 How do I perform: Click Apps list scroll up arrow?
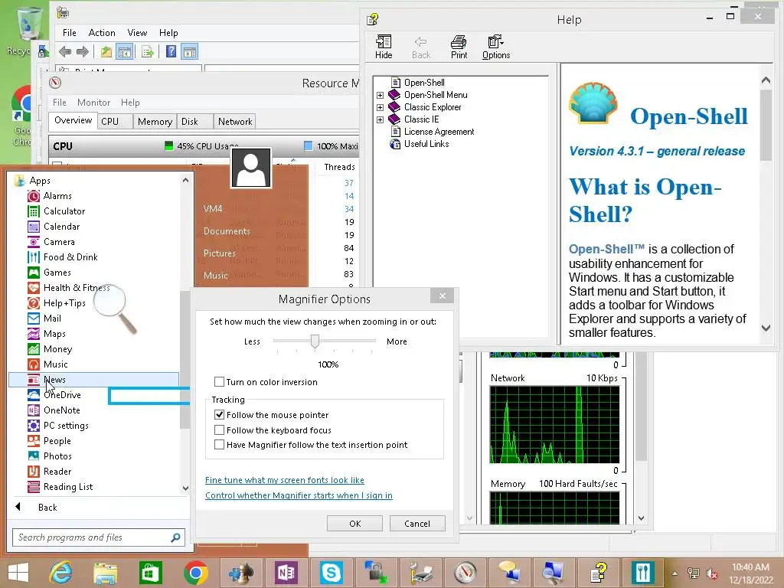point(185,181)
